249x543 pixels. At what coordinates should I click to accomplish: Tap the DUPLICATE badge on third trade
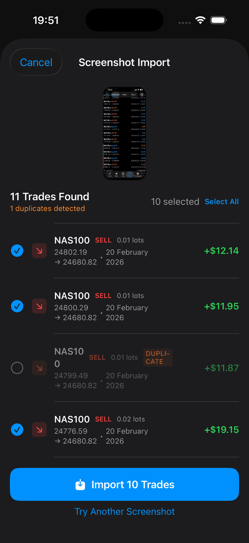tap(158, 358)
